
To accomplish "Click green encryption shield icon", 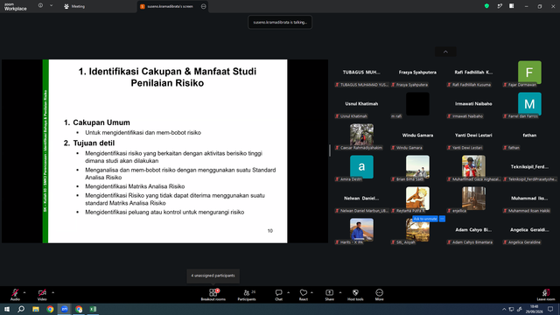I will pos(486,6).
